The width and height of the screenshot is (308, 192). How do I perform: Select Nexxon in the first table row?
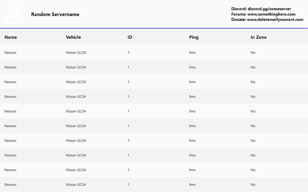(10, 53)
